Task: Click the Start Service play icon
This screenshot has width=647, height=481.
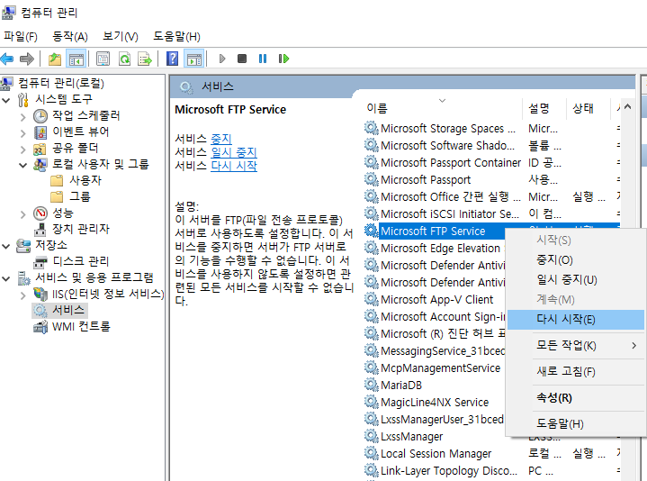Action: coord(222,59)
